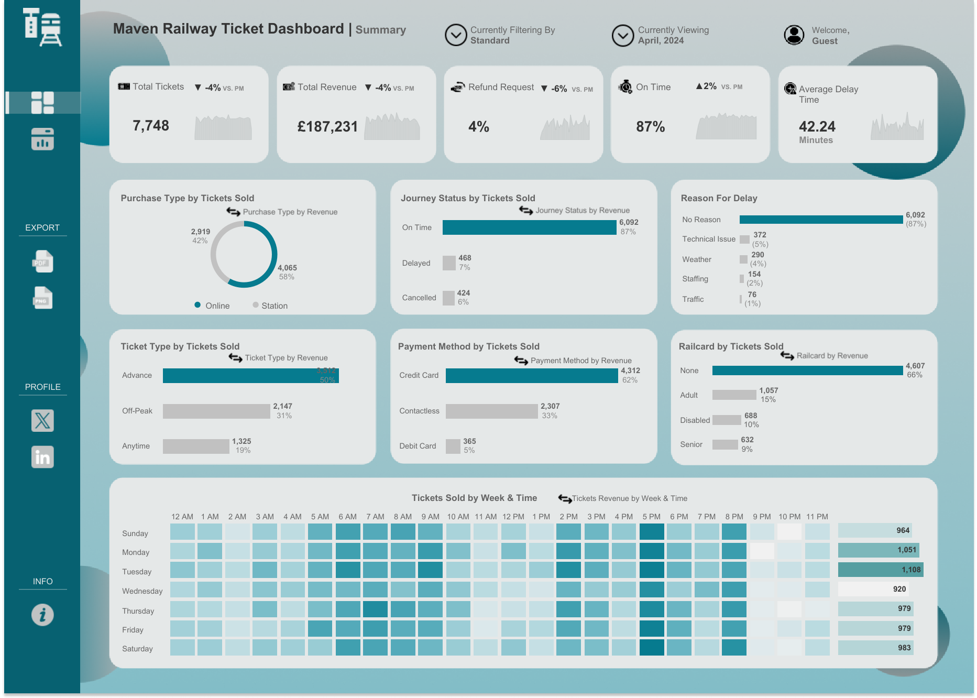
Task: Select the Credit Card bar
Action: coord(531,376)
